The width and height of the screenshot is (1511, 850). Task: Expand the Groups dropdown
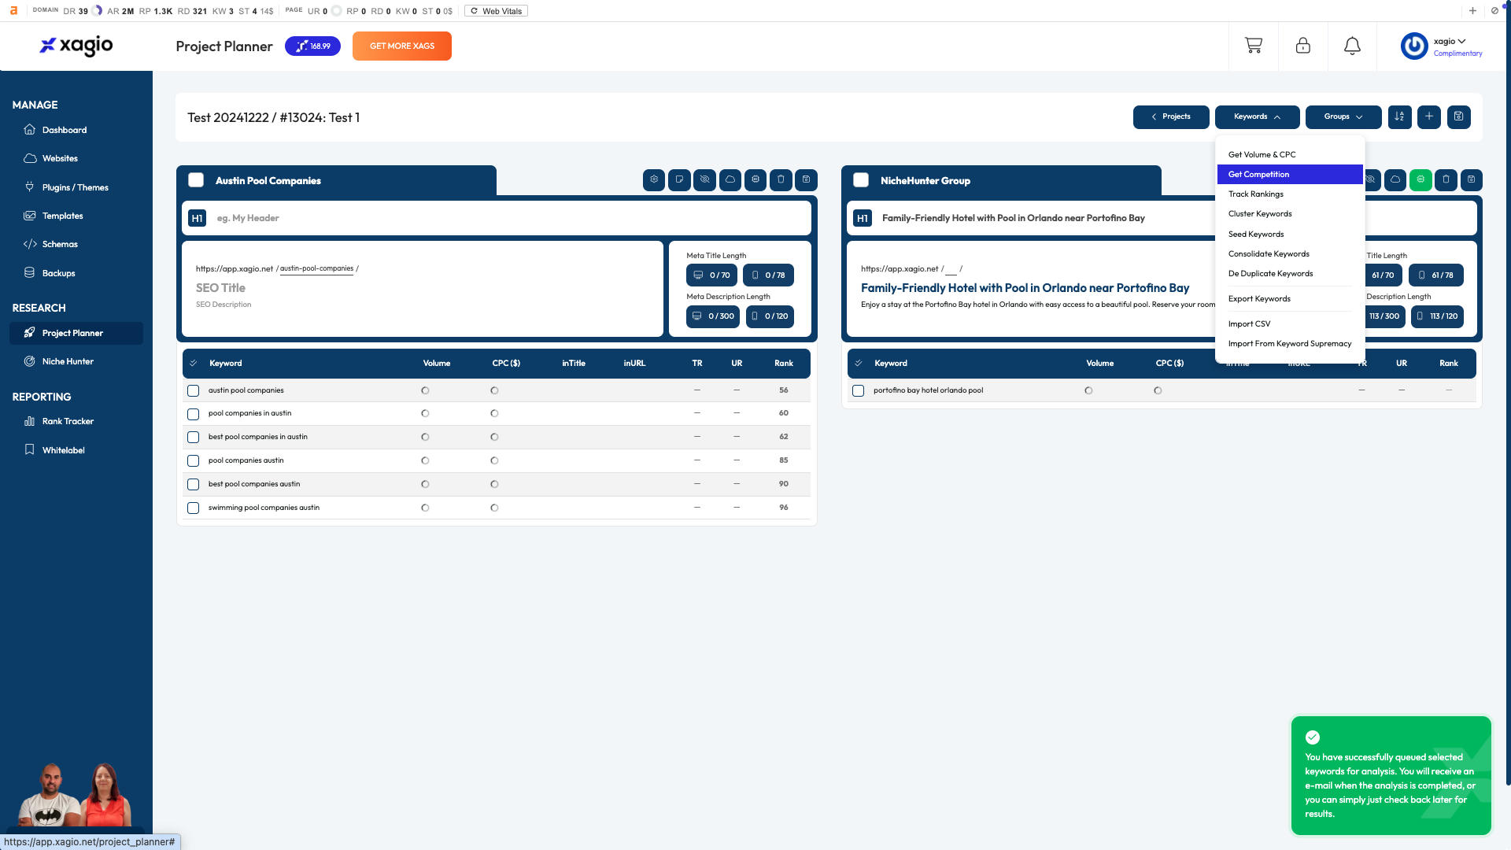[1343, 117]
